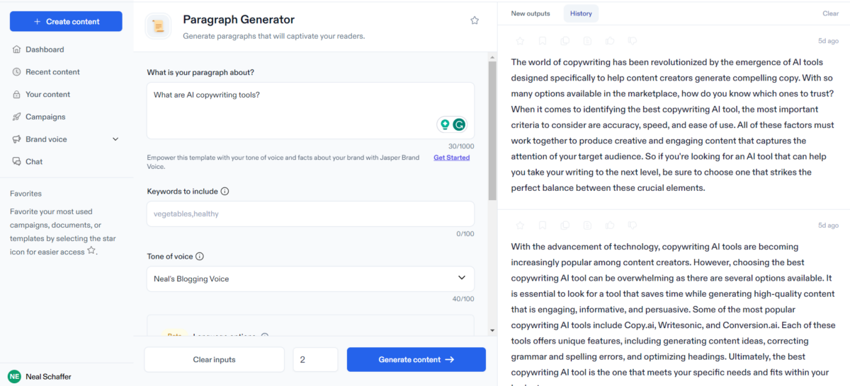This screenshot has height=386, width=850.
Task: Open the Grammarly G icon in textarea
Action: point(459,125)
